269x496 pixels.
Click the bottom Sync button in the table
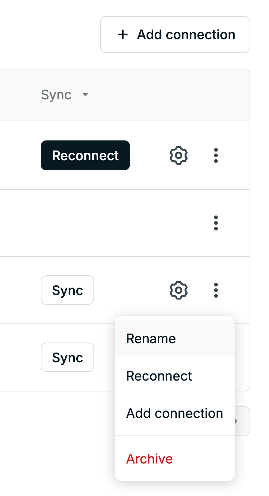coord(67,357)
